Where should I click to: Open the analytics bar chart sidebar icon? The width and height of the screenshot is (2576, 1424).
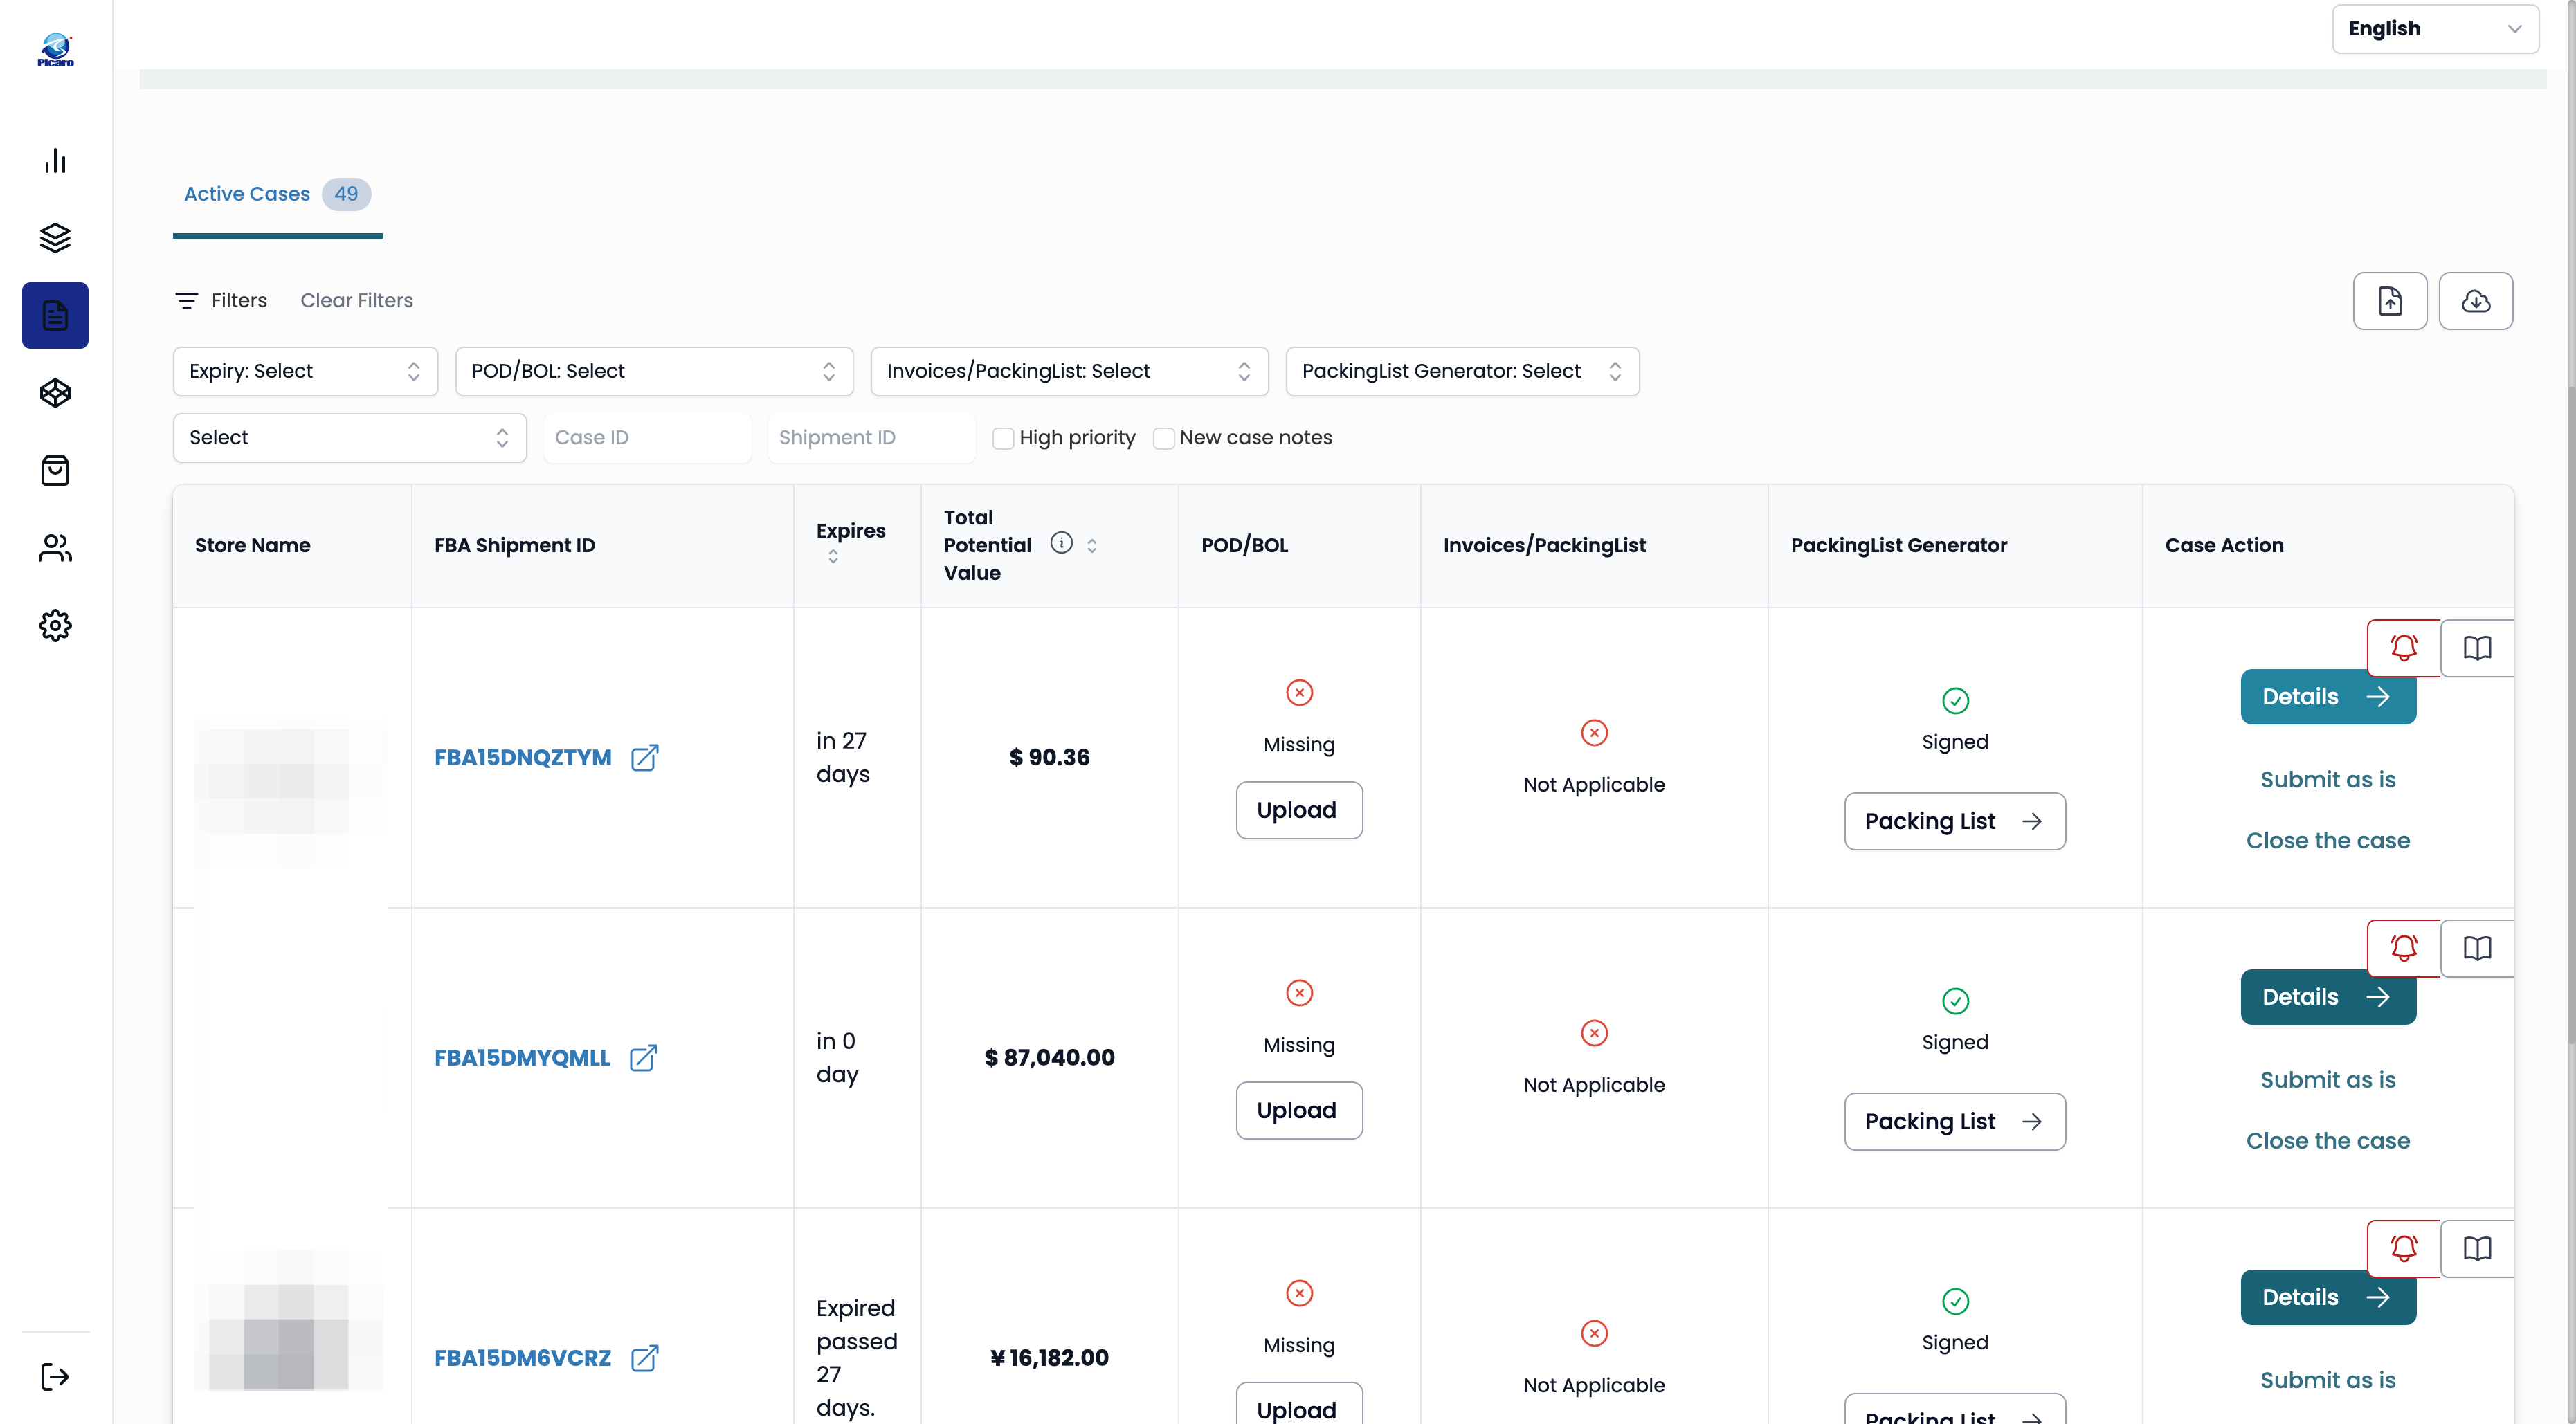click(x=55, y=161)
